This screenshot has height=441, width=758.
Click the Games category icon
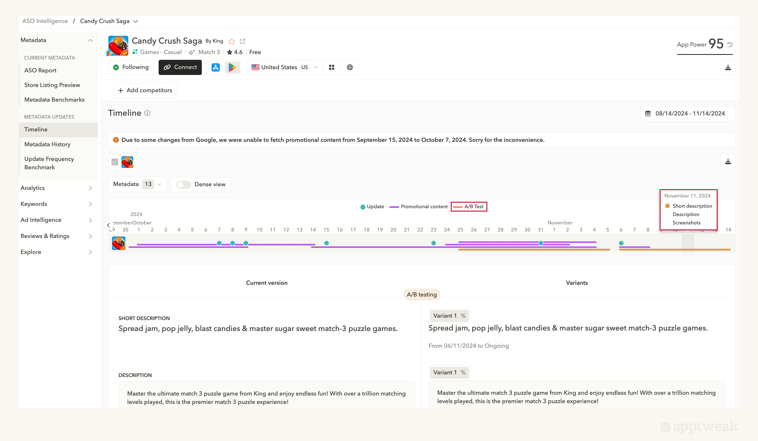pyautogui.click(x=135, y=52)
